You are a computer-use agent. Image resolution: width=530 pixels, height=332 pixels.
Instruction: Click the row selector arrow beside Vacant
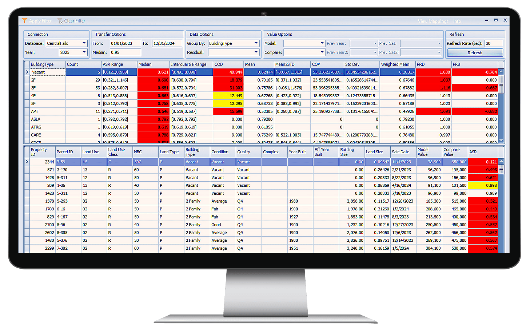pos(27,72)
